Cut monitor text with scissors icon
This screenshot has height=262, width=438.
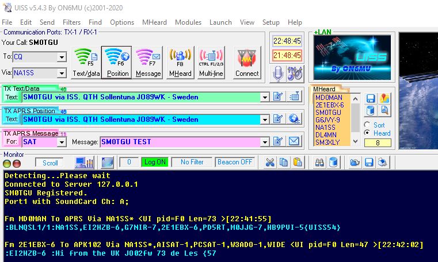[270, 163]
